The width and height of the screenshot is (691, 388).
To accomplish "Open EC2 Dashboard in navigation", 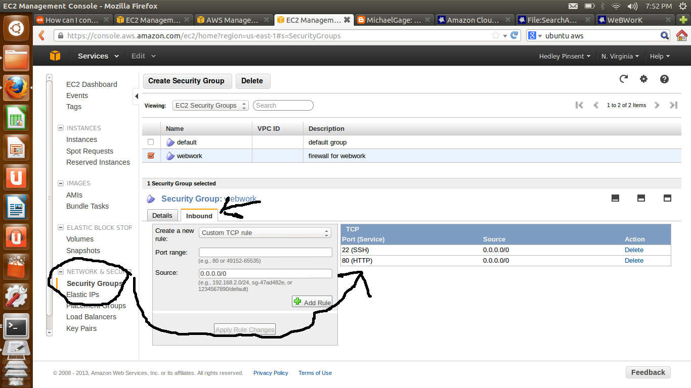I will pyautogui.click(x=92, y=84).
